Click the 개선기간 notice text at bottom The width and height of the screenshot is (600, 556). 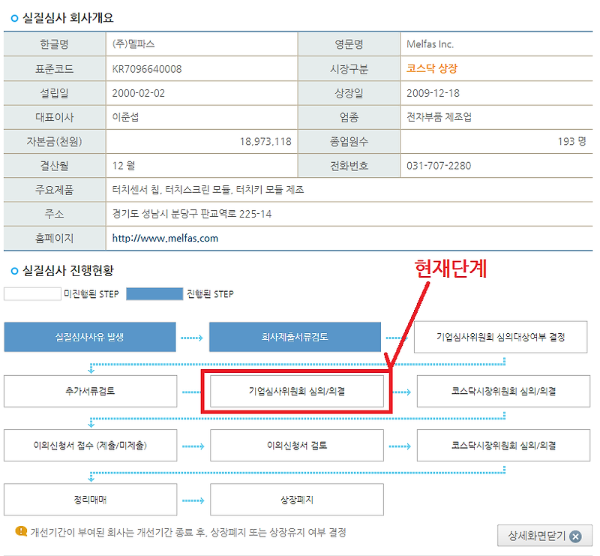[188, 532]
